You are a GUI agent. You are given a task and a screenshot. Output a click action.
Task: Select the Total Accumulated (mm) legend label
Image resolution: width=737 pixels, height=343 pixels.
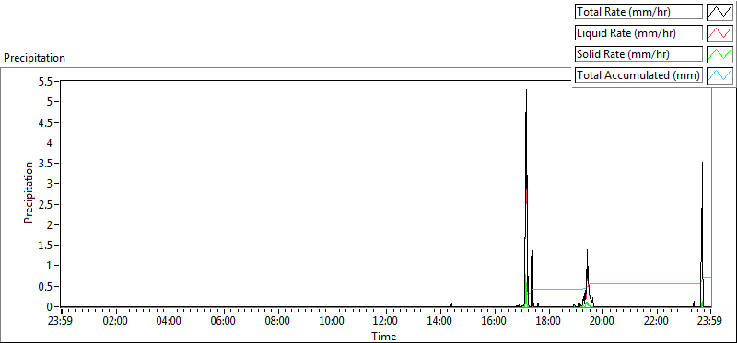coord(638,75)
